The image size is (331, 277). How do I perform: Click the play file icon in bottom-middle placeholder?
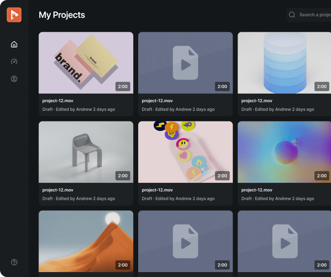185,242
